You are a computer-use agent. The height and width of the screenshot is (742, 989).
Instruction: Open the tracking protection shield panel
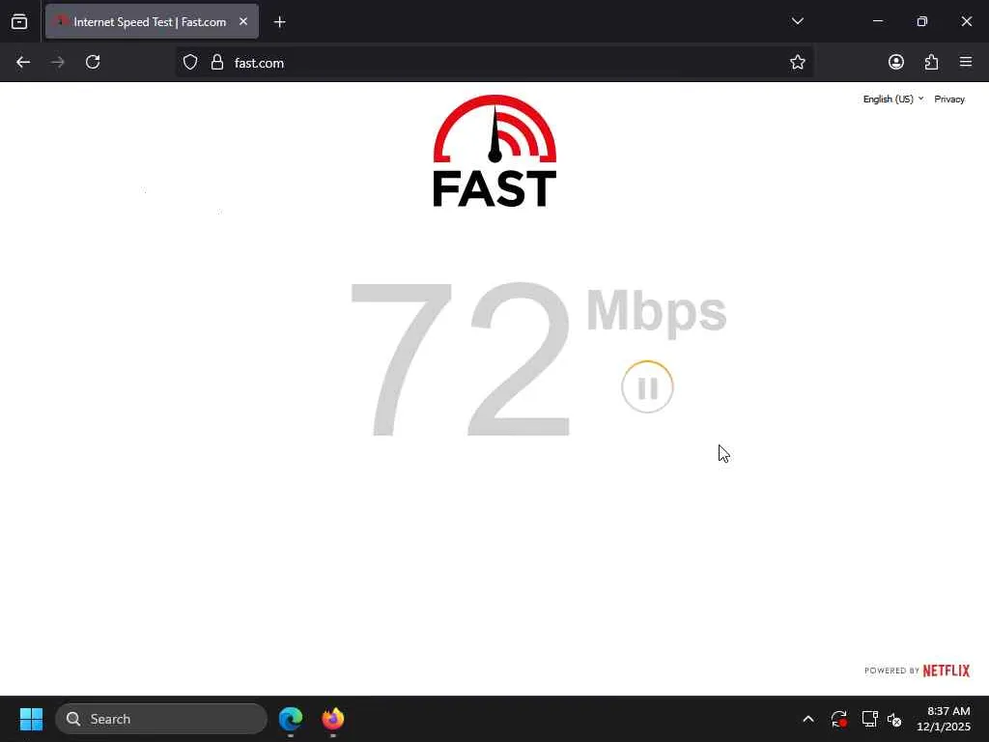(x=190, y=62)
